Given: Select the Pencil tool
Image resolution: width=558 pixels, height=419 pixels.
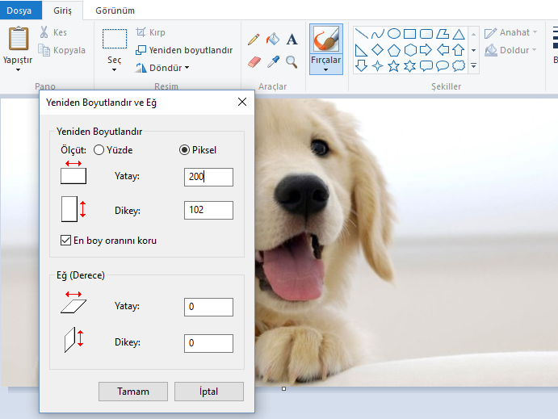Looking at the screenshot, I should (x=254, y=39).
